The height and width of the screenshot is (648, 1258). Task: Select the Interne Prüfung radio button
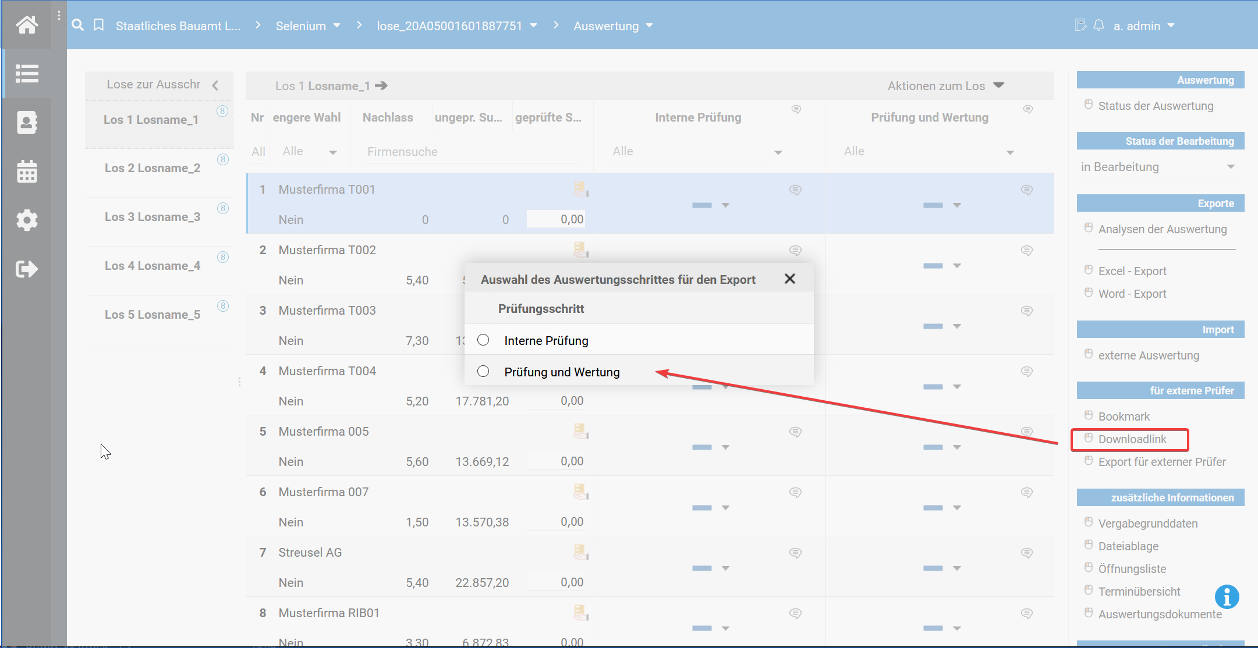pos(483,340)
